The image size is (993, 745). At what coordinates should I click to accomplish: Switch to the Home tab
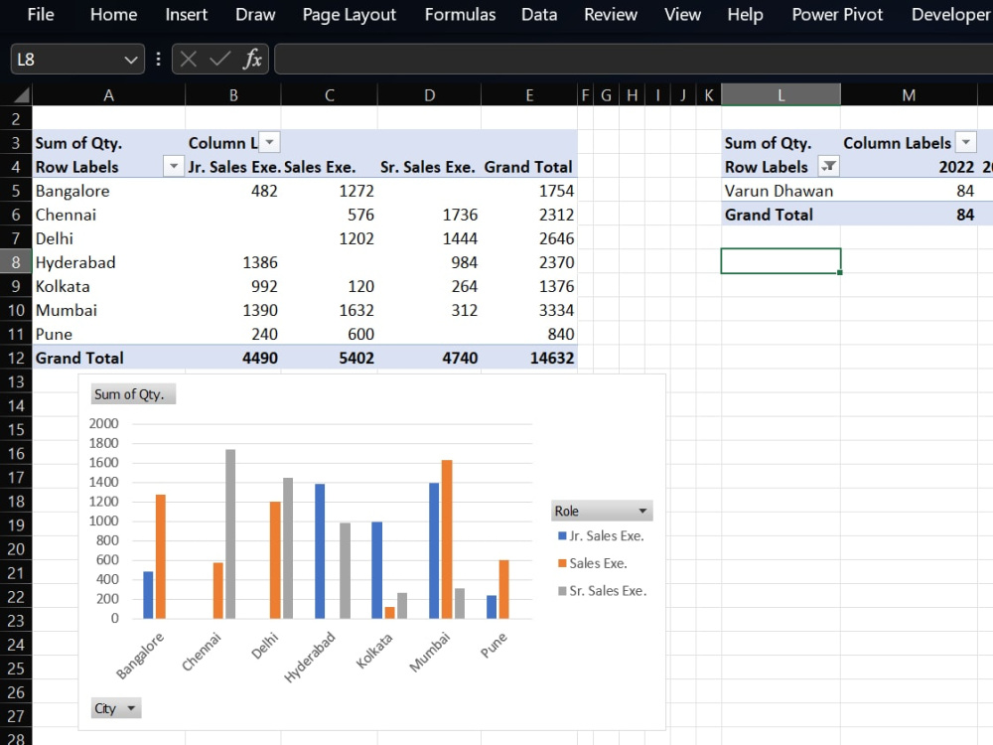tap(113, 15)
